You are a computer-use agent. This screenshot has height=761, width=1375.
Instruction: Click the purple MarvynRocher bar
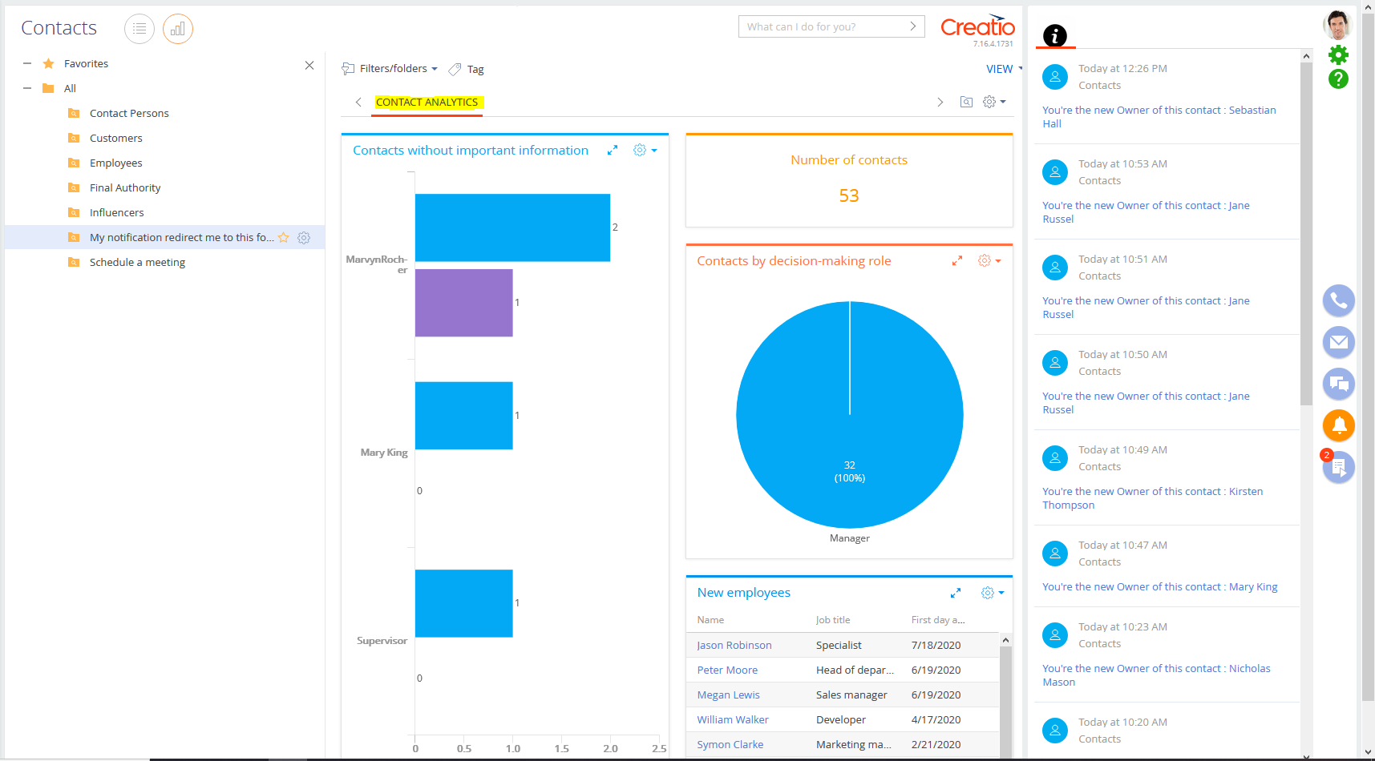pos(463,303)
